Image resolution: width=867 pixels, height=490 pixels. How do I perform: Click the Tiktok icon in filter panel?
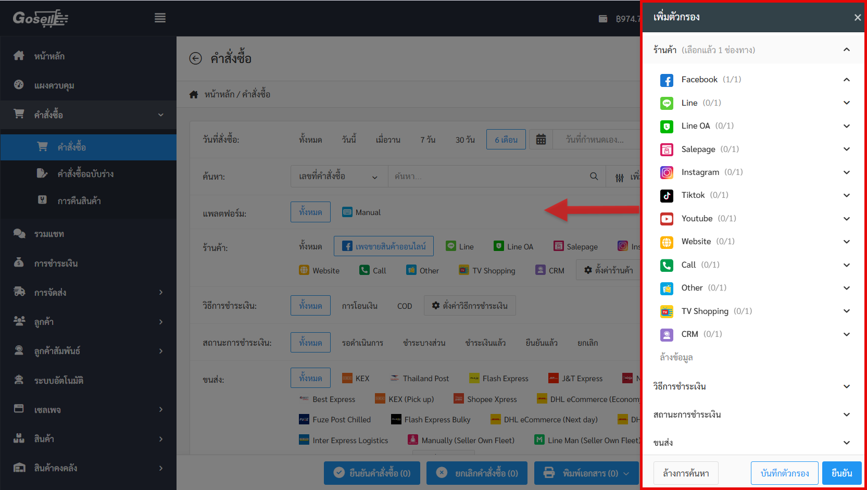(x=667, y=195)
